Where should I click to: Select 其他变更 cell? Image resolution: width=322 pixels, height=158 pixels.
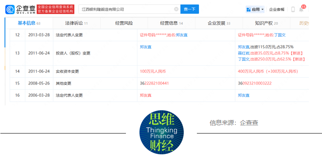click(95, 83)
